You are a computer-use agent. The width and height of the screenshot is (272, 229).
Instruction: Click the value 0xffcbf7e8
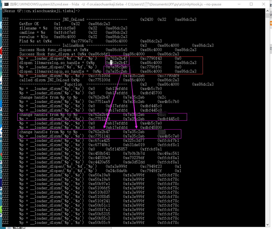(x=65, y=32)
